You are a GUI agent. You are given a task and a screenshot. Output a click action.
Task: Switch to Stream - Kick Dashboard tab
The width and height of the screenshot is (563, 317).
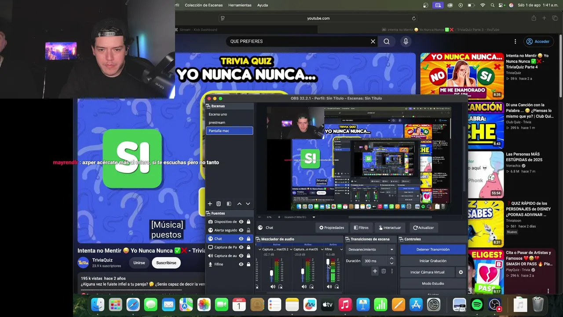pyautogui.click(x=198, y=29)
